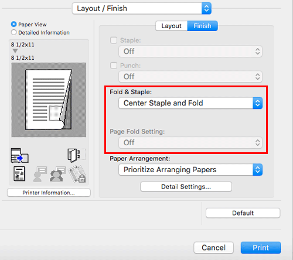The width and height of the screenshot is (293, 260).
Task: Enable the Staple checkbox
Action: [x=114, y=40]
